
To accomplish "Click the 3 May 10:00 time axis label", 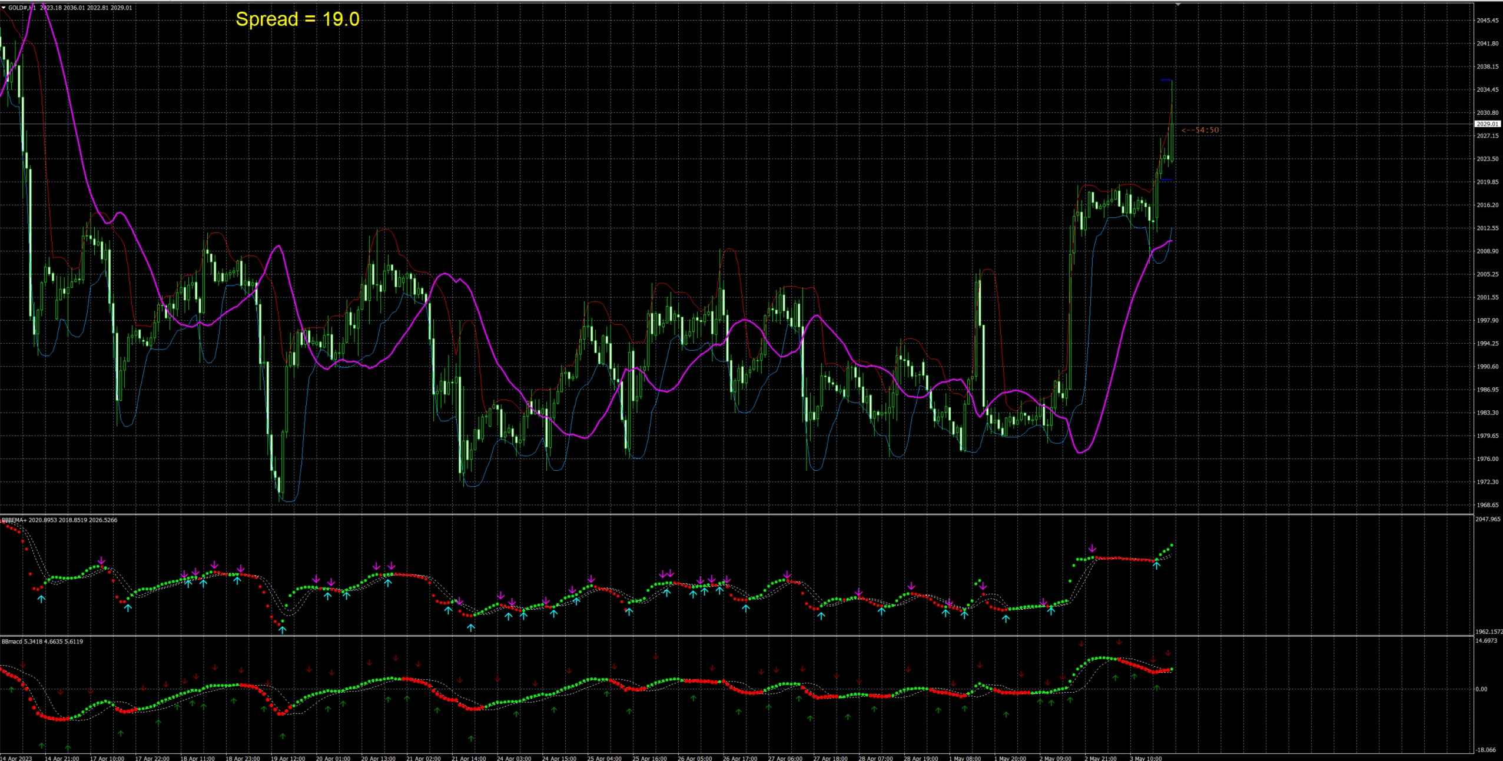I will pos(1146,758).
